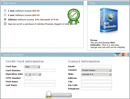Click the CVV2 Number field
This screenshot has width=130, height=99.
click(x=28, y=78)
